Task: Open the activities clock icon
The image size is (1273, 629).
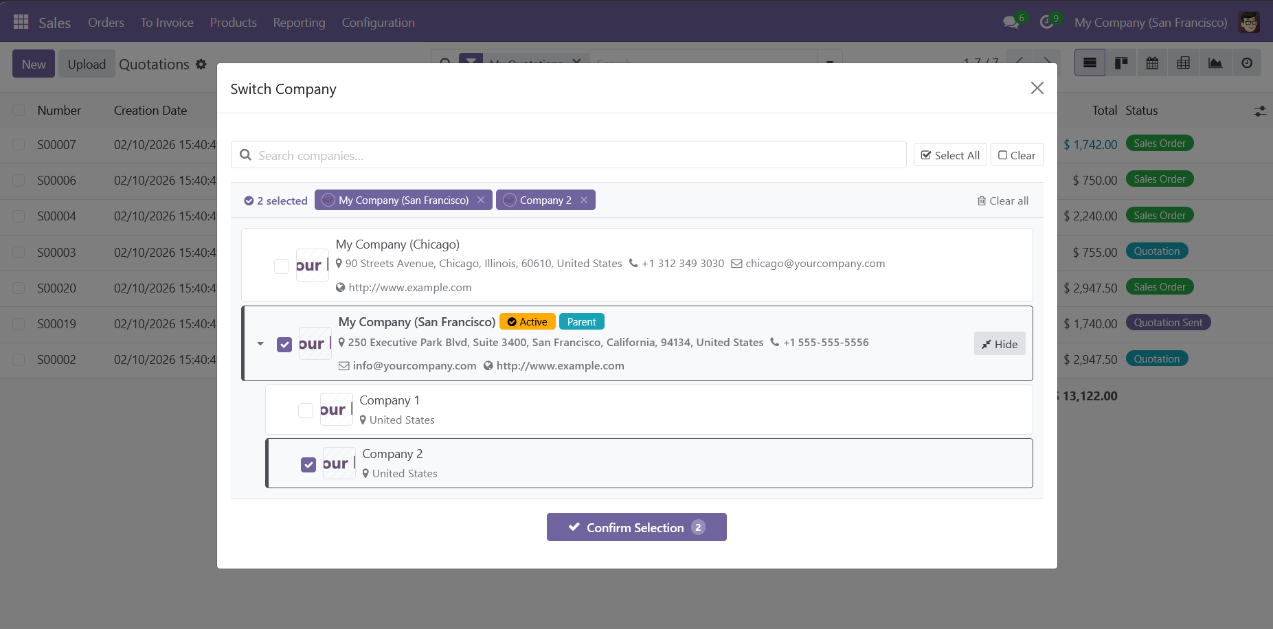Action: point(1046,22)
